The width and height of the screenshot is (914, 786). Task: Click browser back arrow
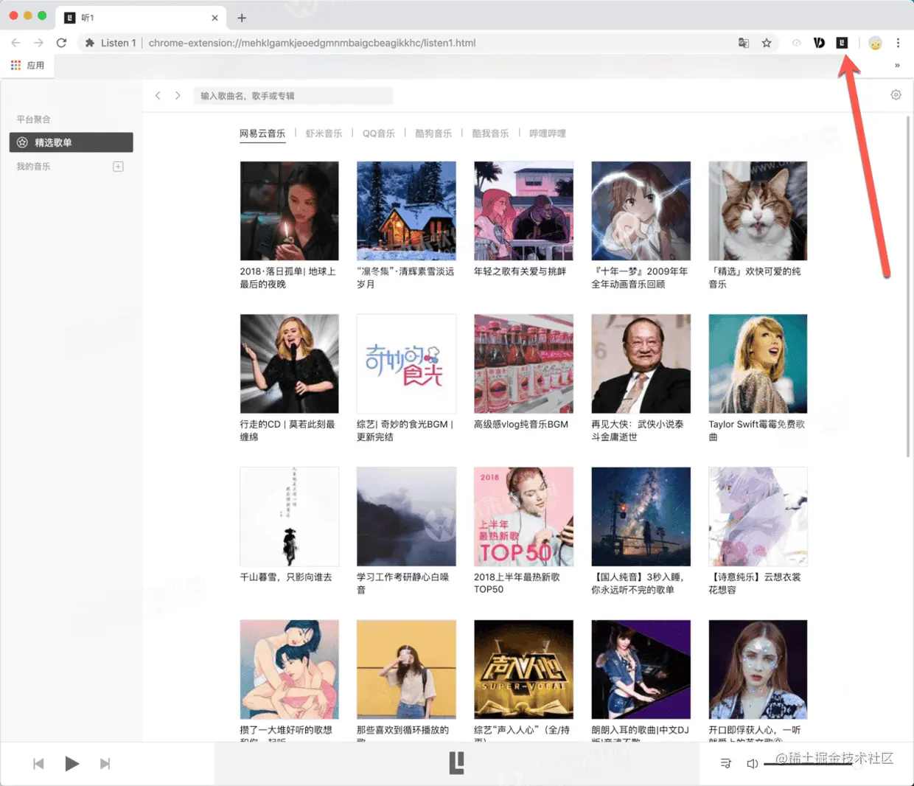pyautogui.click(x=16, y=43)
